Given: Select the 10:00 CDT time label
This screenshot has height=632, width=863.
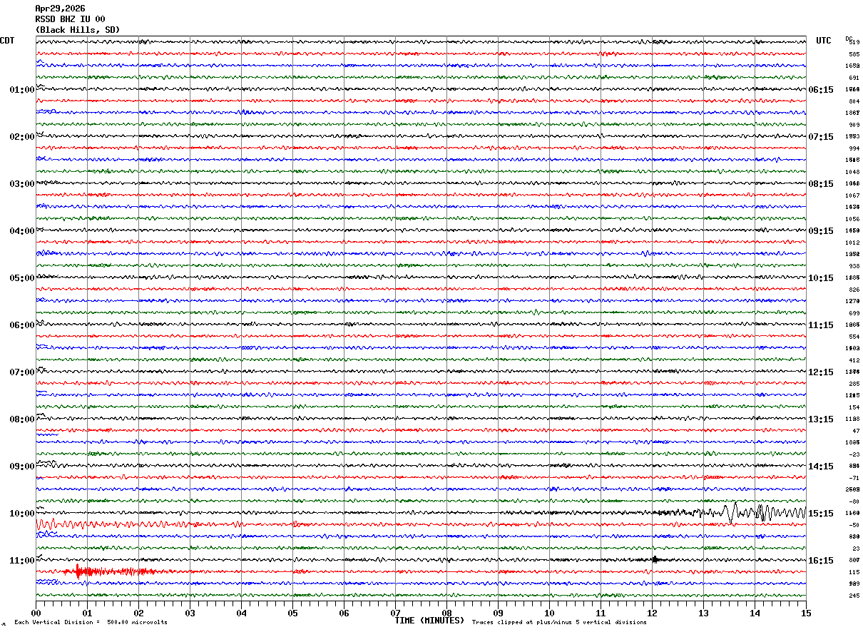Looking at the screenshot, I should click(x=22, y=514).
